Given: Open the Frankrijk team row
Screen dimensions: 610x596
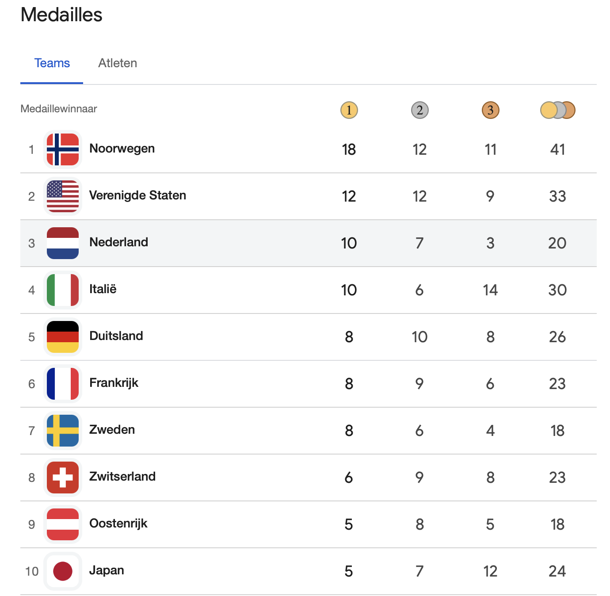Looking at the screenshot, I should [114, 383].
